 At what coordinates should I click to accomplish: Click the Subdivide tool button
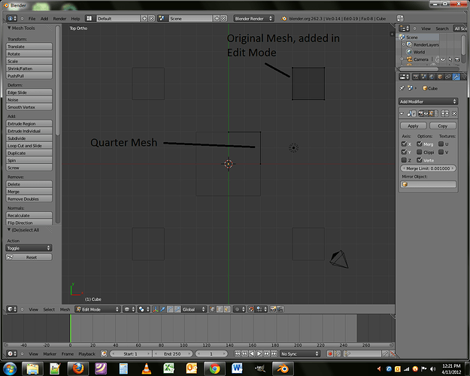tap(29, 138)
